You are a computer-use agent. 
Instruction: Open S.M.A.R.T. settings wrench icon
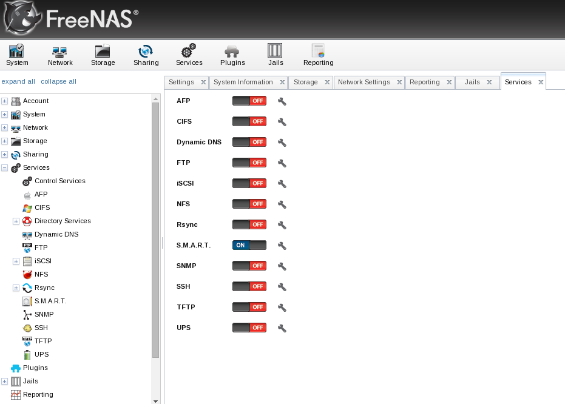point(282,246)
